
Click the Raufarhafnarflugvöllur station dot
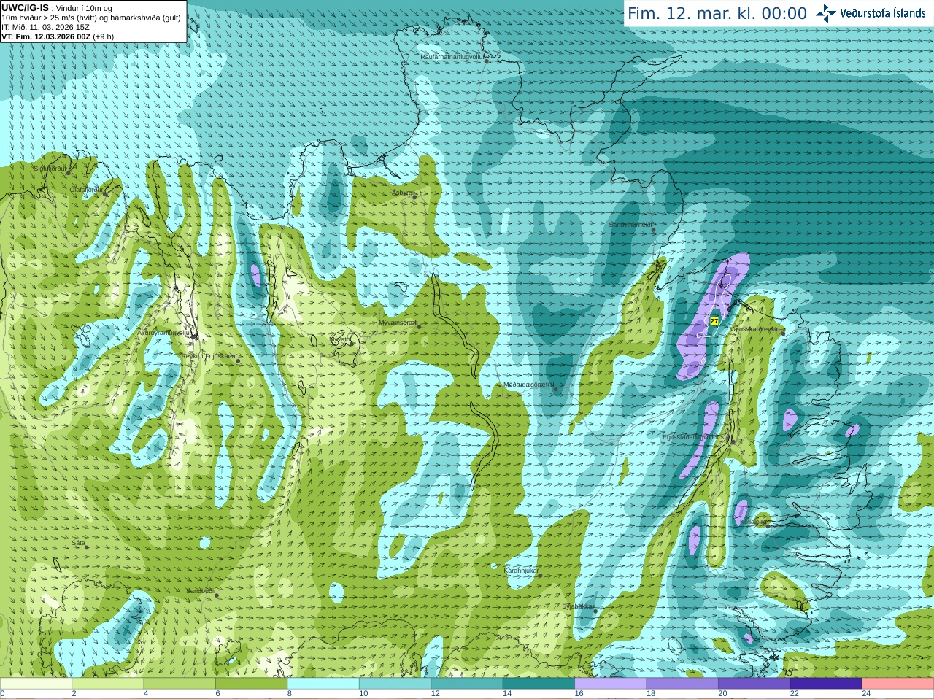[x=487, y=61]
